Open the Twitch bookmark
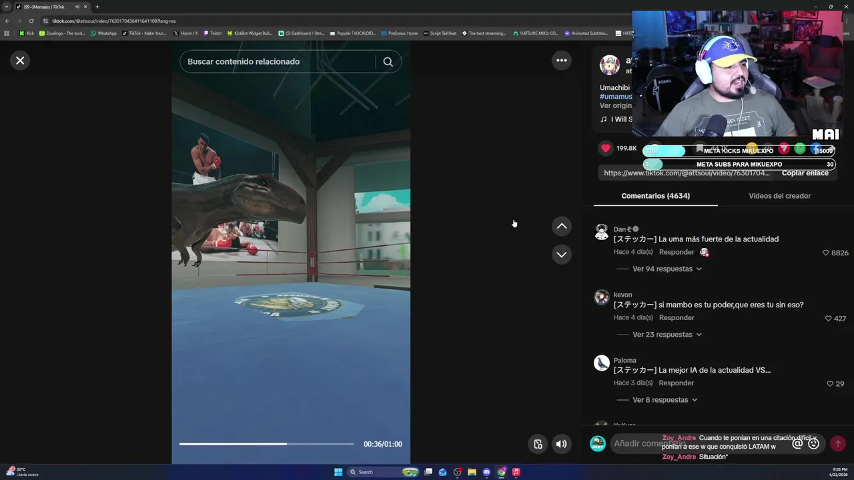 [212, 33]
